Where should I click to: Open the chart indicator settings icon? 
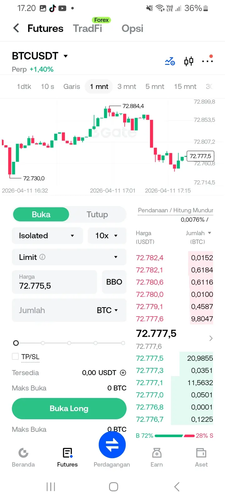tap(170, 61)
